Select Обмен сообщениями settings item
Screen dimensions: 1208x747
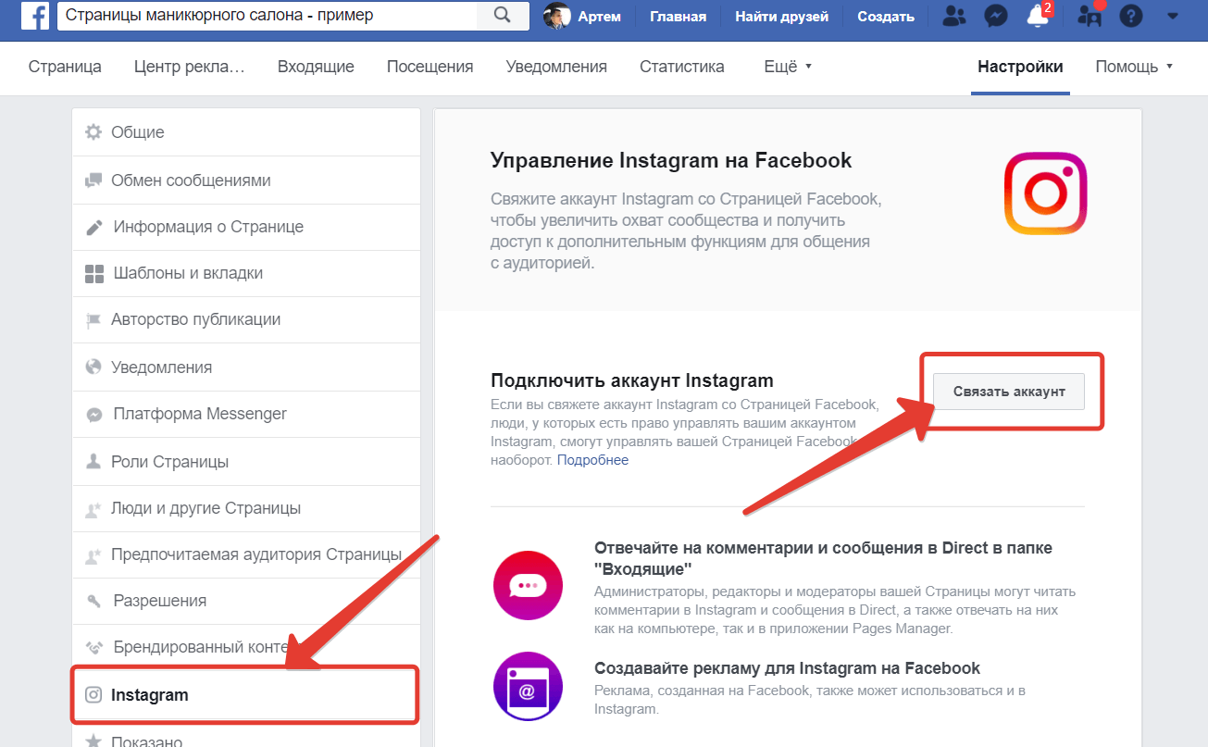[246, 181]
